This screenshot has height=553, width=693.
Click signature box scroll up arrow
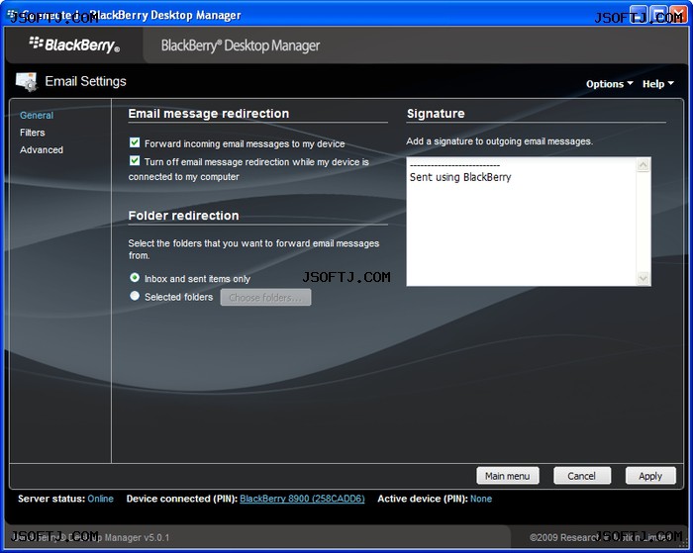(643, 165)
